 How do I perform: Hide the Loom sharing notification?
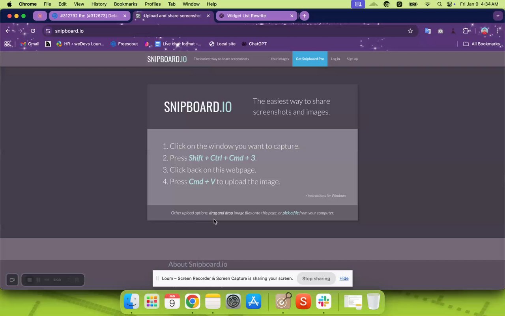point(344,278)
